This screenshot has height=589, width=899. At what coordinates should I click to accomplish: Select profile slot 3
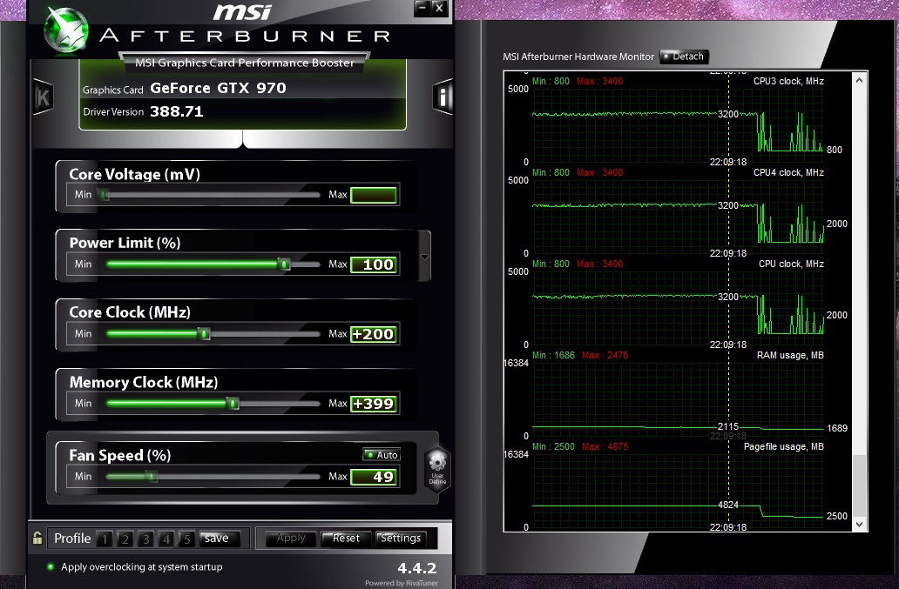(145, 539)
